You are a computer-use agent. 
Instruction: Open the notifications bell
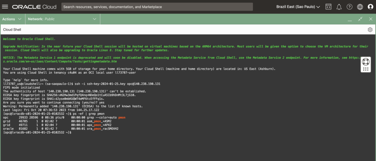pyautogui.click(x=339, y=7)
